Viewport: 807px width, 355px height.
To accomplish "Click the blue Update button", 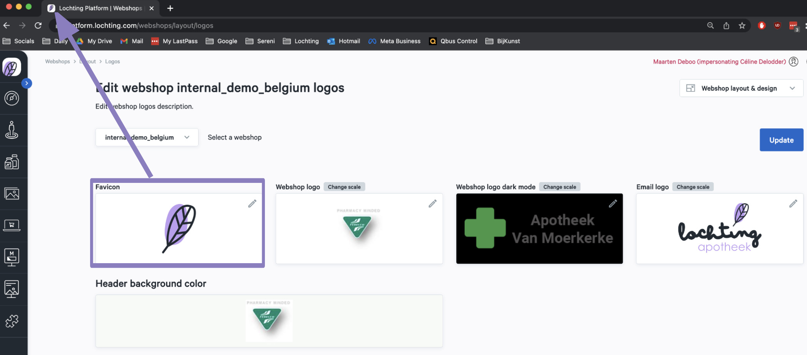I will click(781, 140).
